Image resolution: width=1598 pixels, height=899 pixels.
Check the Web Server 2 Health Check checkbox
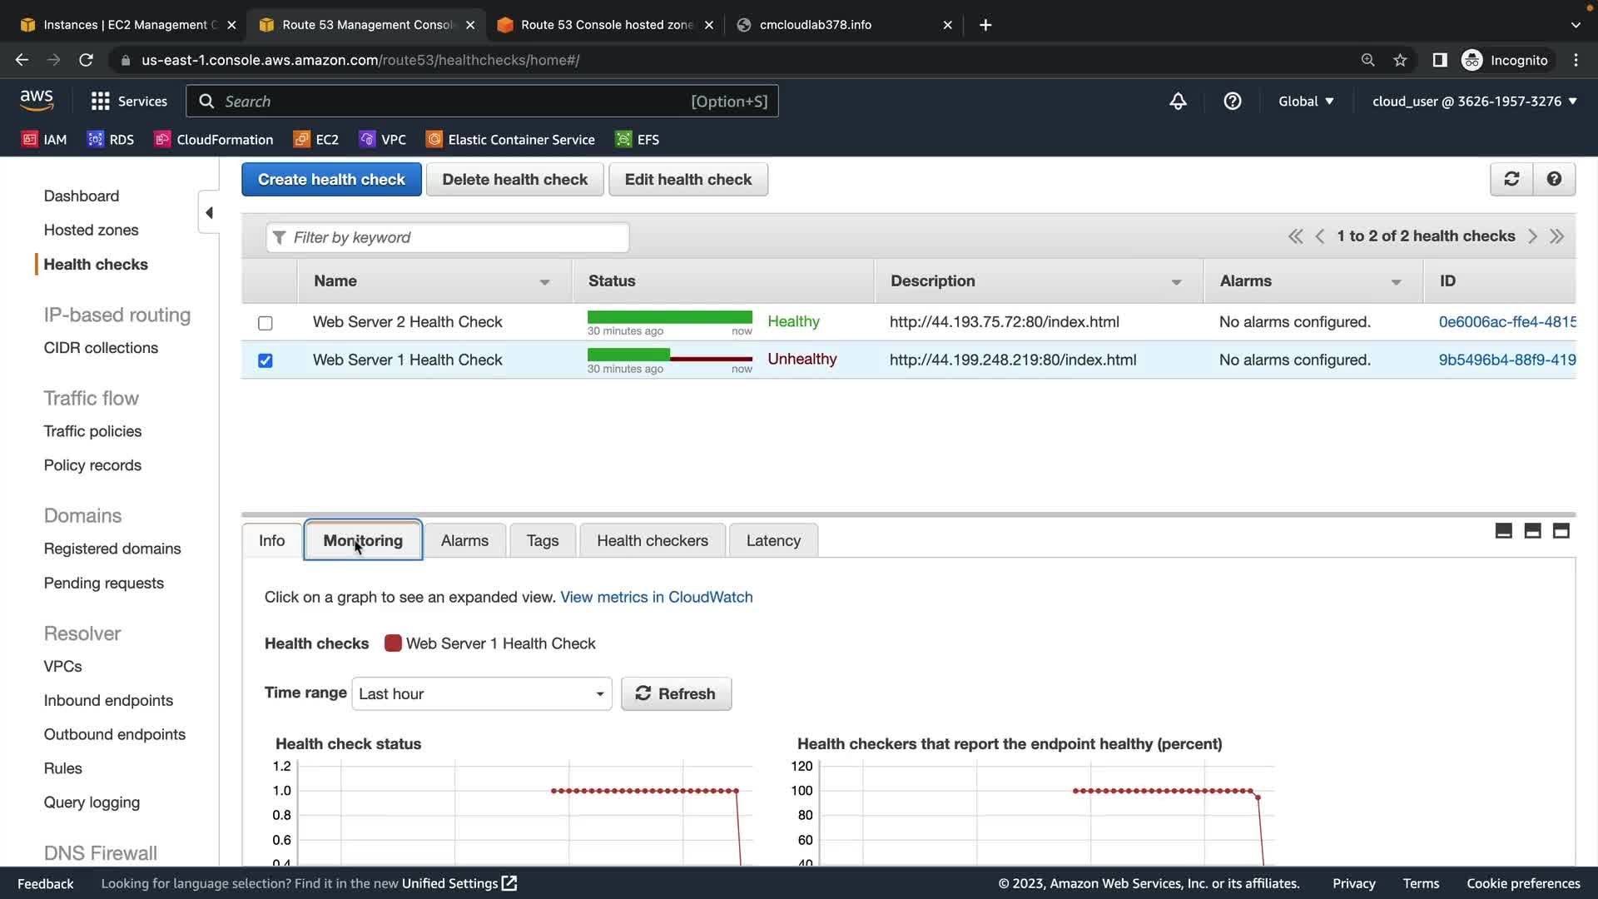coord(266,323)
